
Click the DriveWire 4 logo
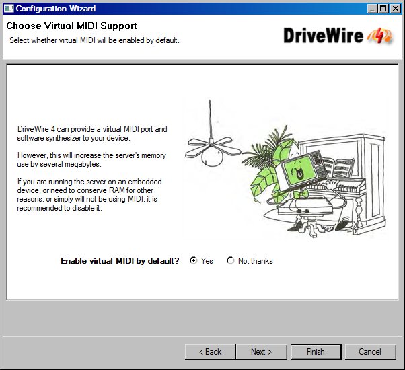pos(338,36)
